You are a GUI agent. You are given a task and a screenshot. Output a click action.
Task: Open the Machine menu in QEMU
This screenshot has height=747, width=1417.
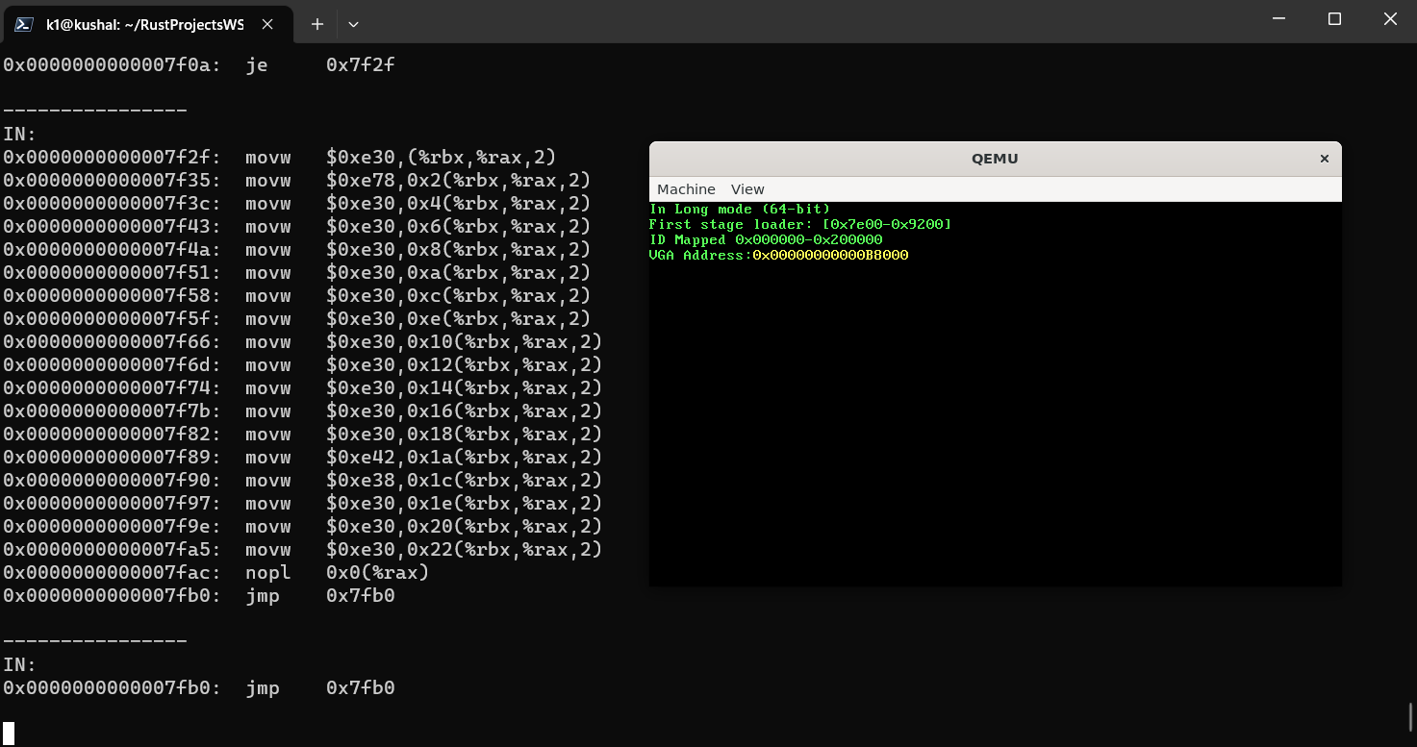pos(685,188)
